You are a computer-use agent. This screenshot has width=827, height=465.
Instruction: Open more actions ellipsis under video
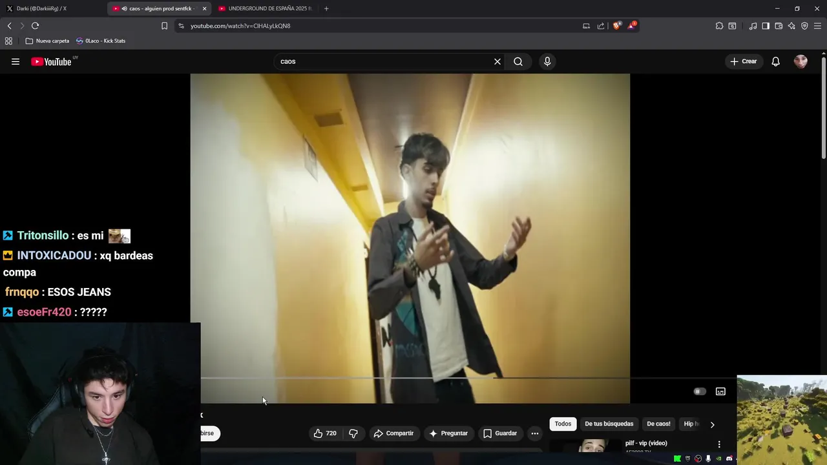535,433
